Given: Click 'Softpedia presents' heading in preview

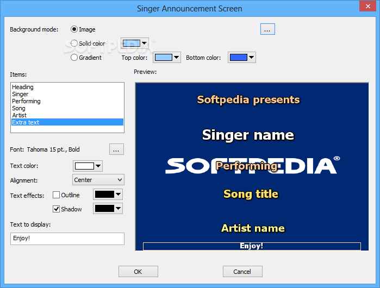Looking at the screenshot, I should pos(248,100).
